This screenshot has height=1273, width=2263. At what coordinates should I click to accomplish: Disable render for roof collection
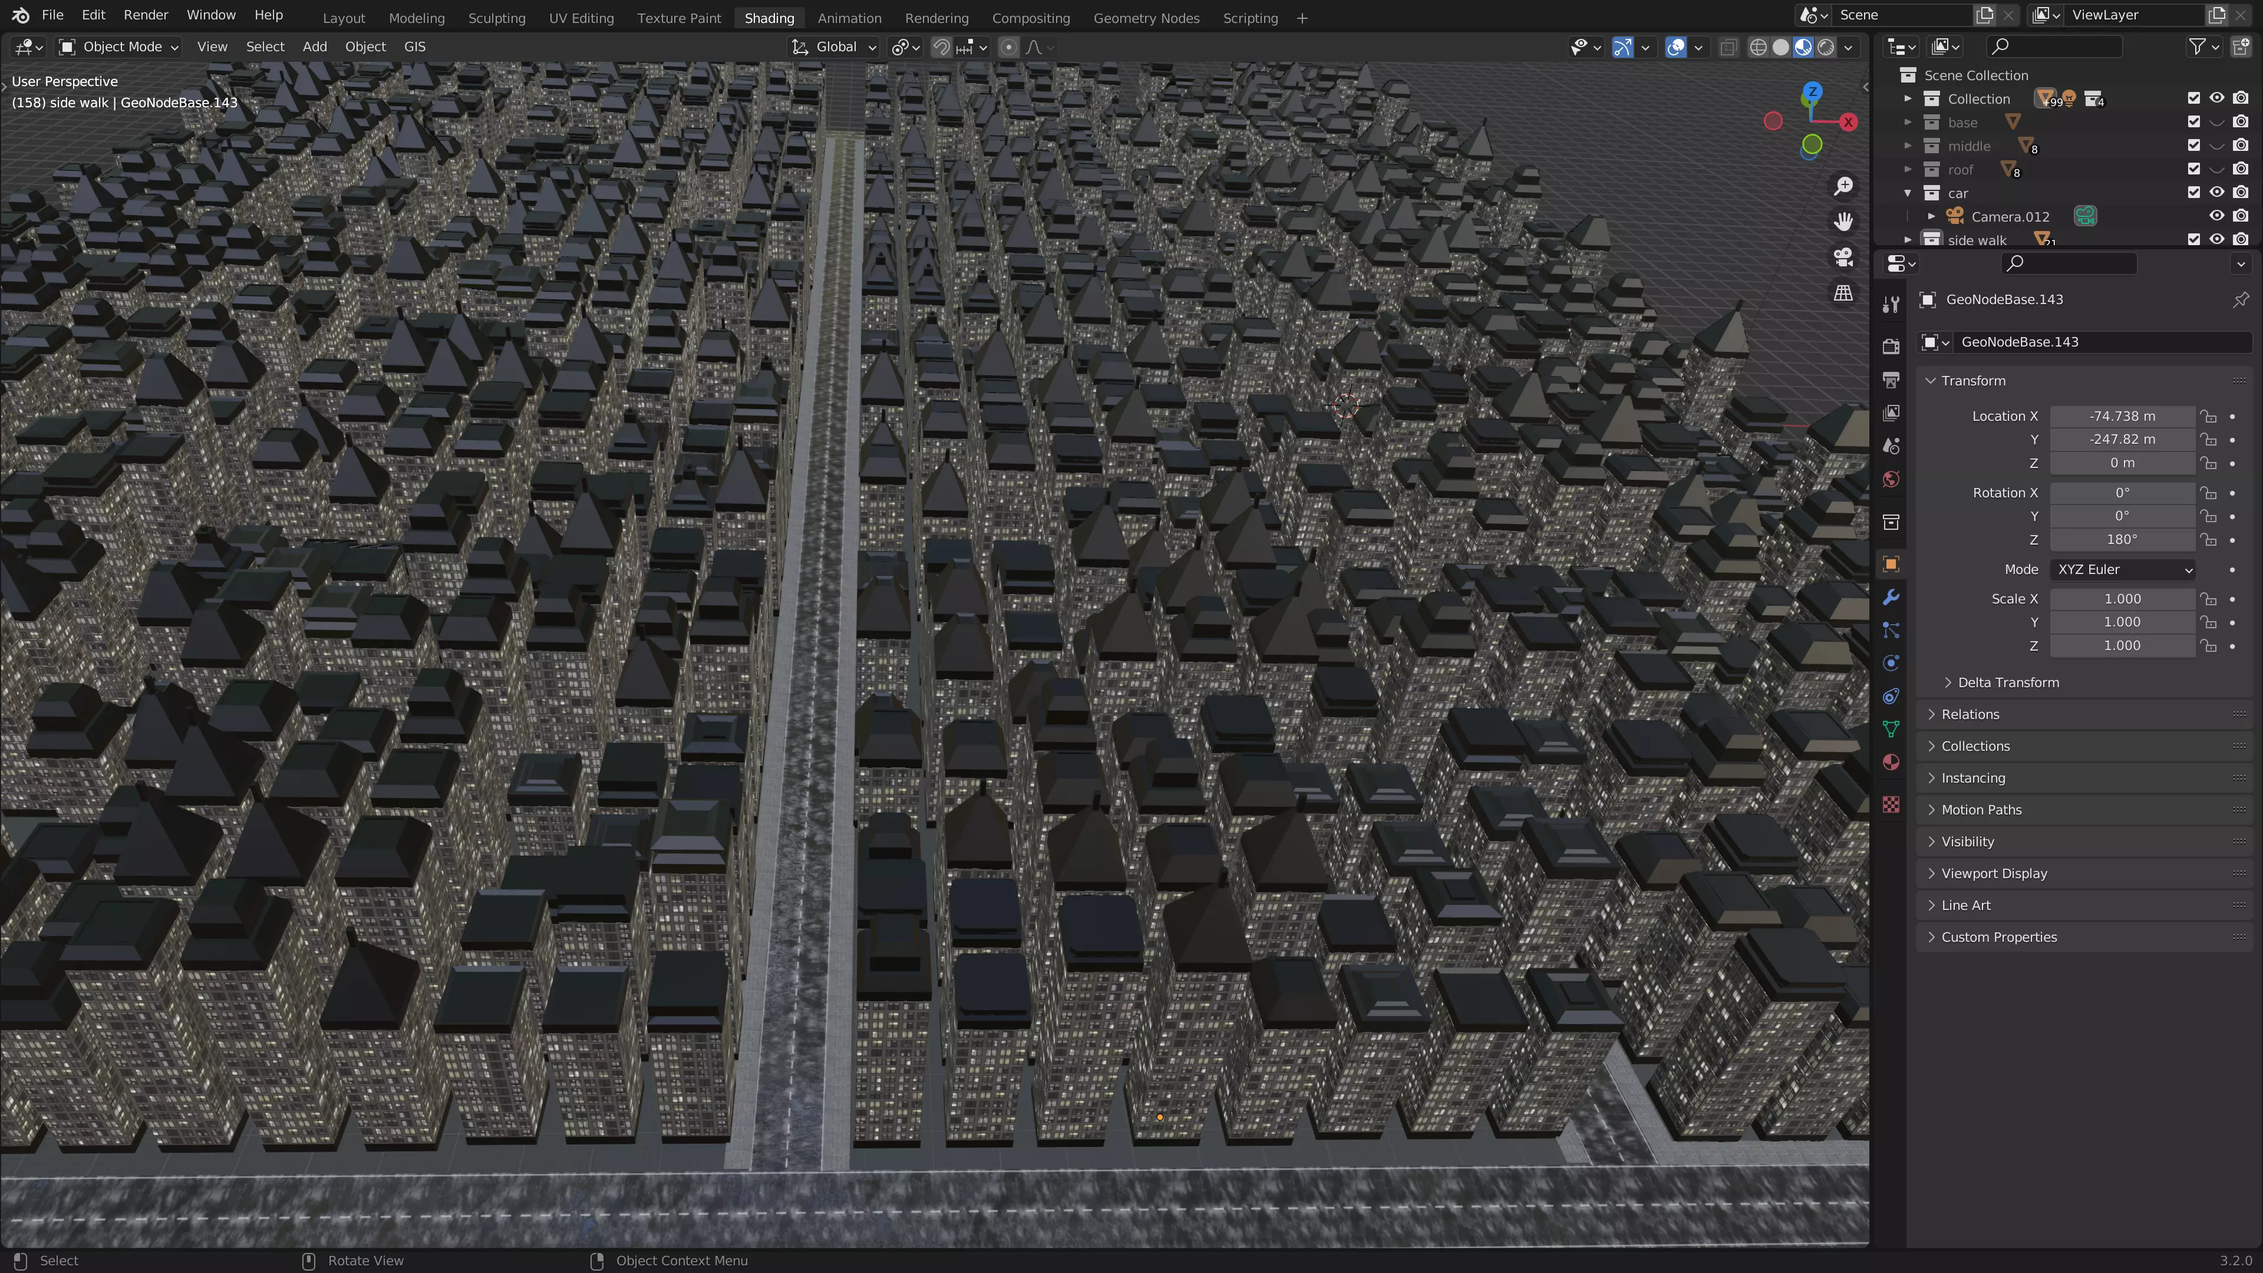[x=2240, y=169]
